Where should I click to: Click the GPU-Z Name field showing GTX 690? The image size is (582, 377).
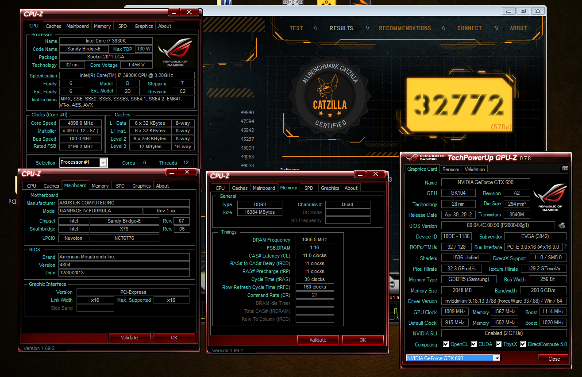coord(486,182)
